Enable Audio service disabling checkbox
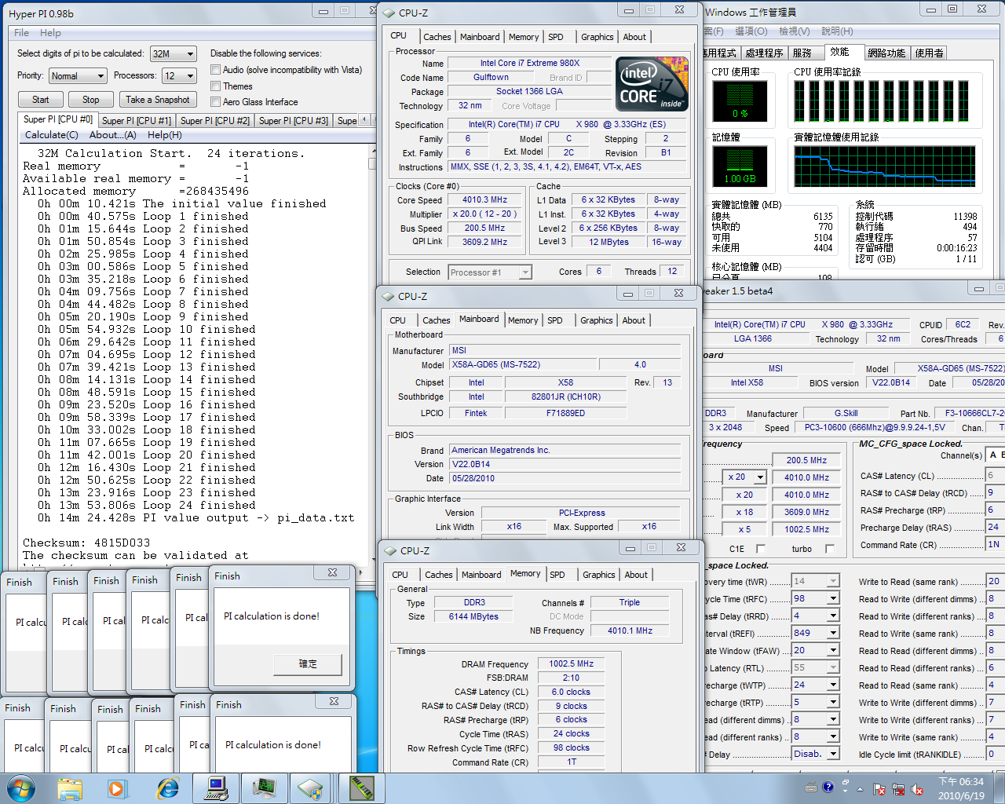1005x804 pixels. (215, 70)
